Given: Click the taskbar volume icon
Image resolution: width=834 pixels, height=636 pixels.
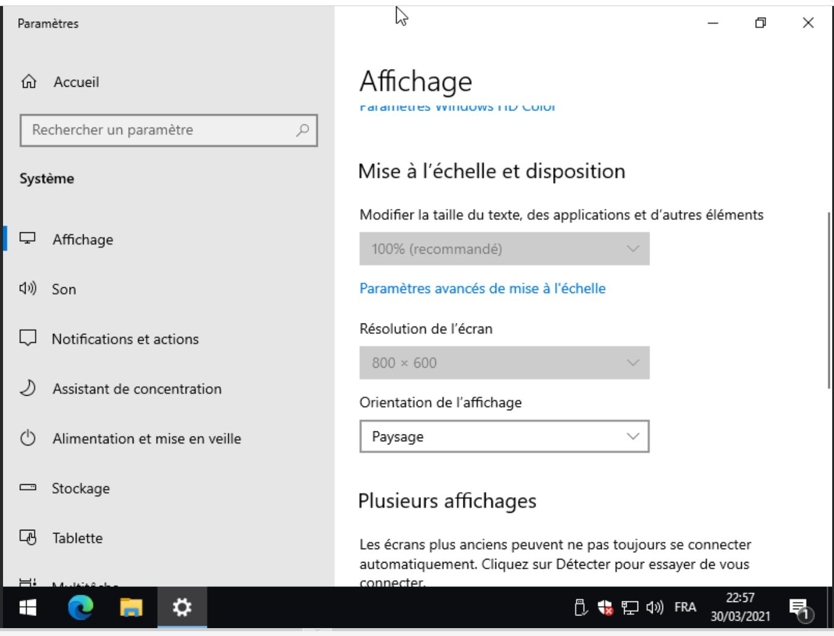Looking at the screenshot, I should 654,607.
